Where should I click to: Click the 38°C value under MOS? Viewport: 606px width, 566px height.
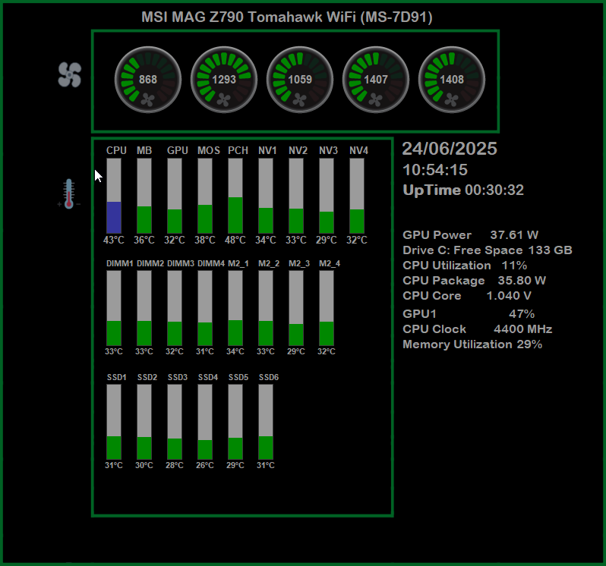pos(205,241)
